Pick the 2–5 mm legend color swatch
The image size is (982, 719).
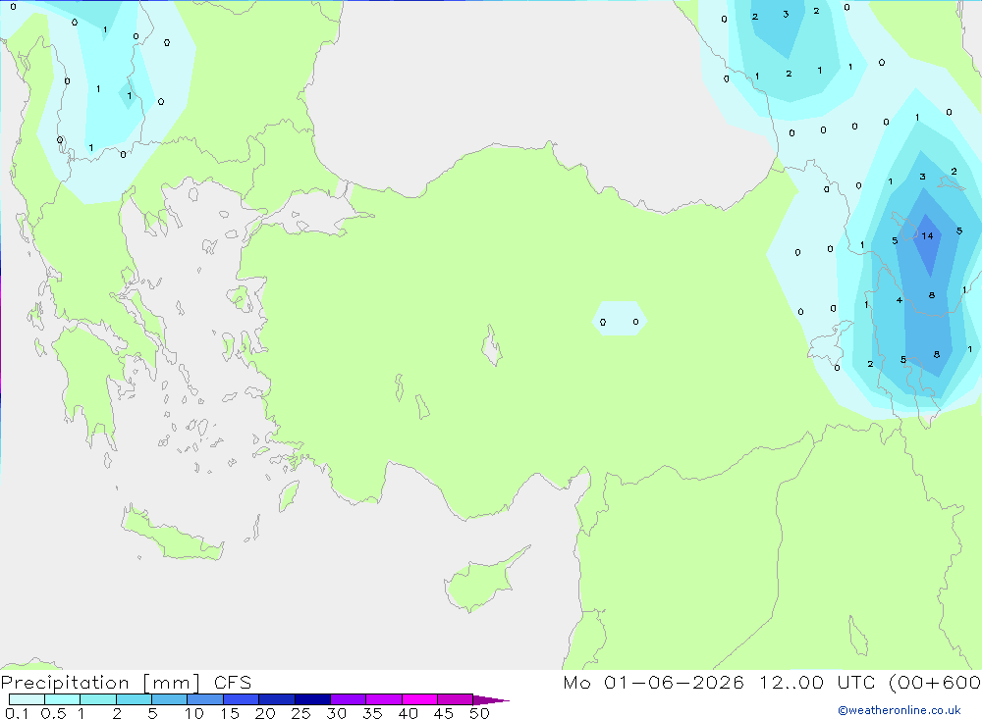coord(134,699)
